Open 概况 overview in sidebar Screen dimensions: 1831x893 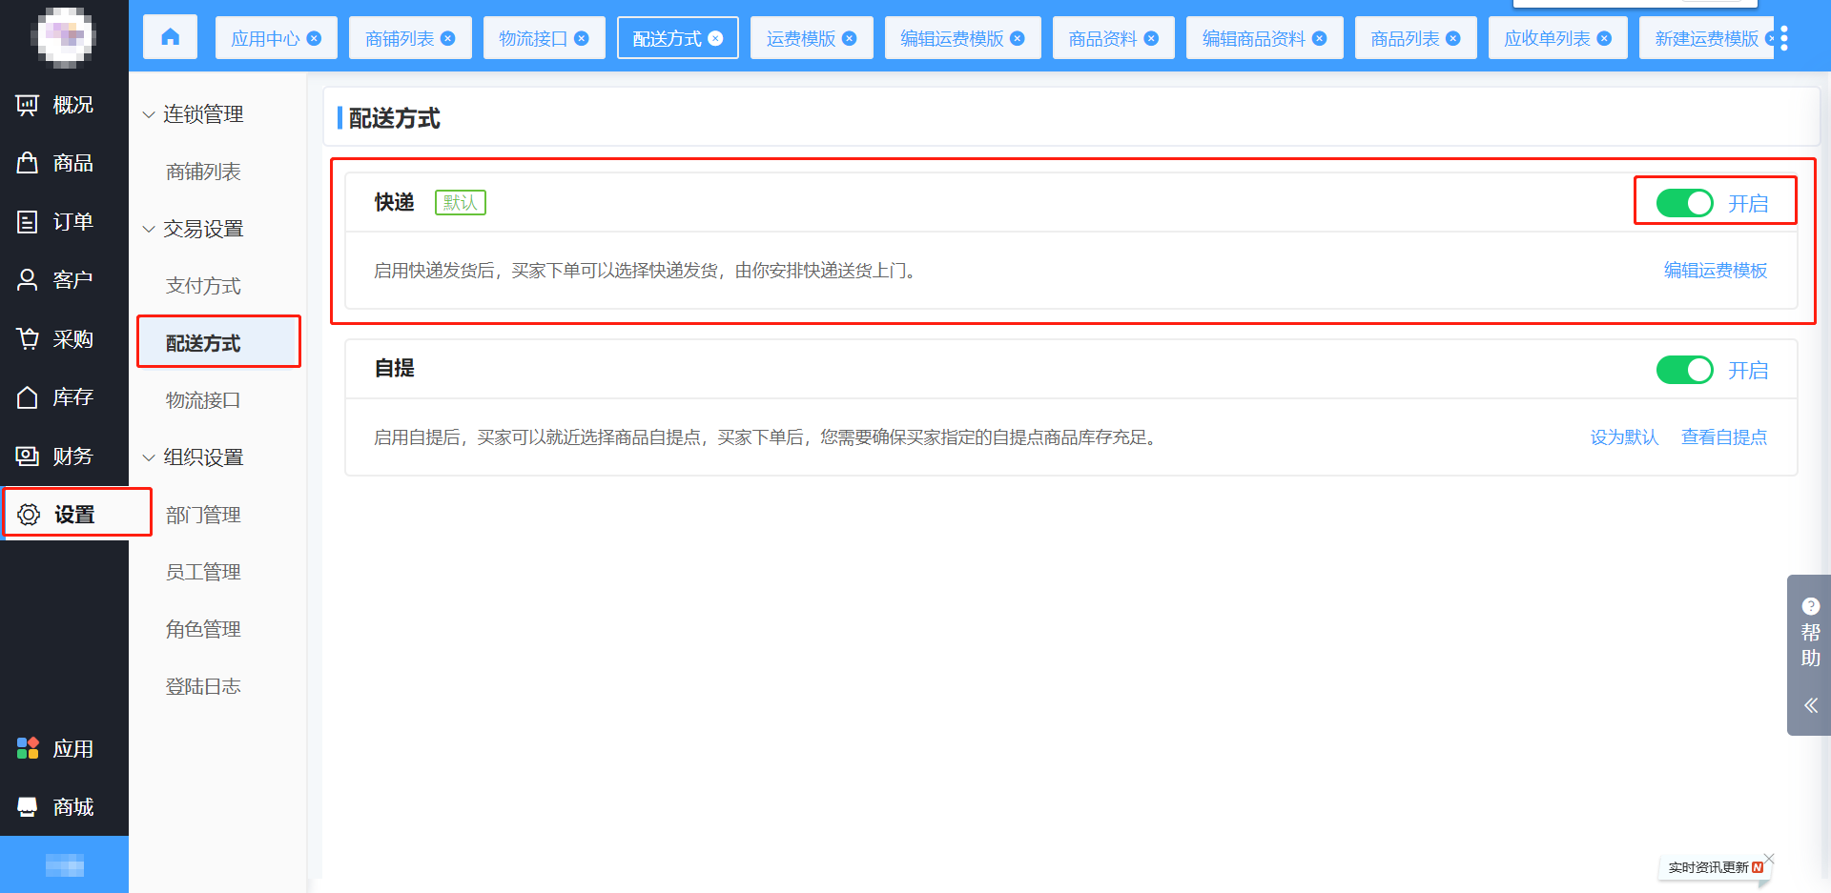pyautogui.click(x=55, y=105)
